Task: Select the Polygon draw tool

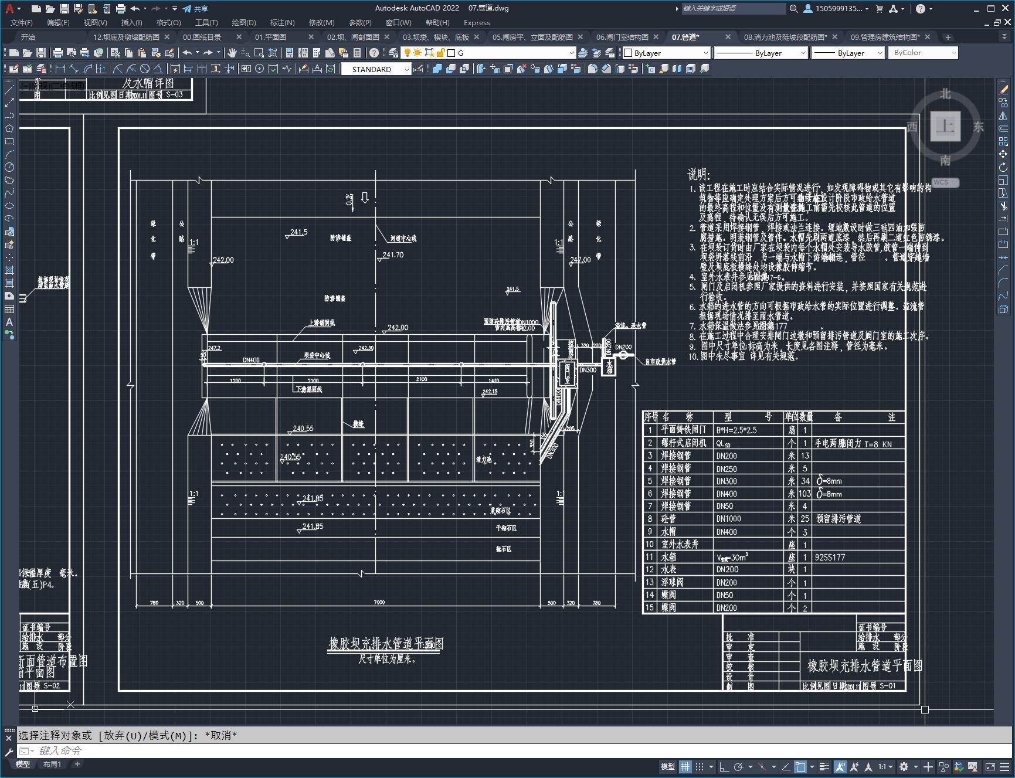Action: (9, 128)
